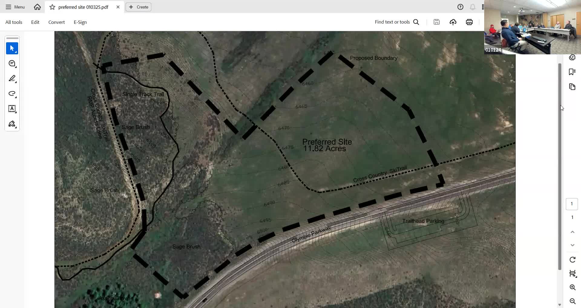Open the comments panel icon
Screen dimensions: 581x308
click(572, 57)
